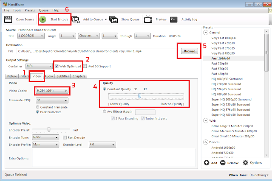Click the HandBrake app icon in title bar
This screenshot has width=272, height=181.
point(5,4)
